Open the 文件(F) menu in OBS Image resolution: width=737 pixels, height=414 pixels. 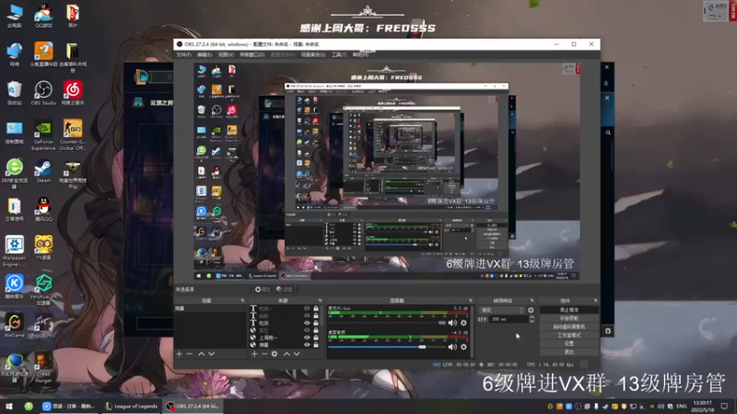coord(183,55)
